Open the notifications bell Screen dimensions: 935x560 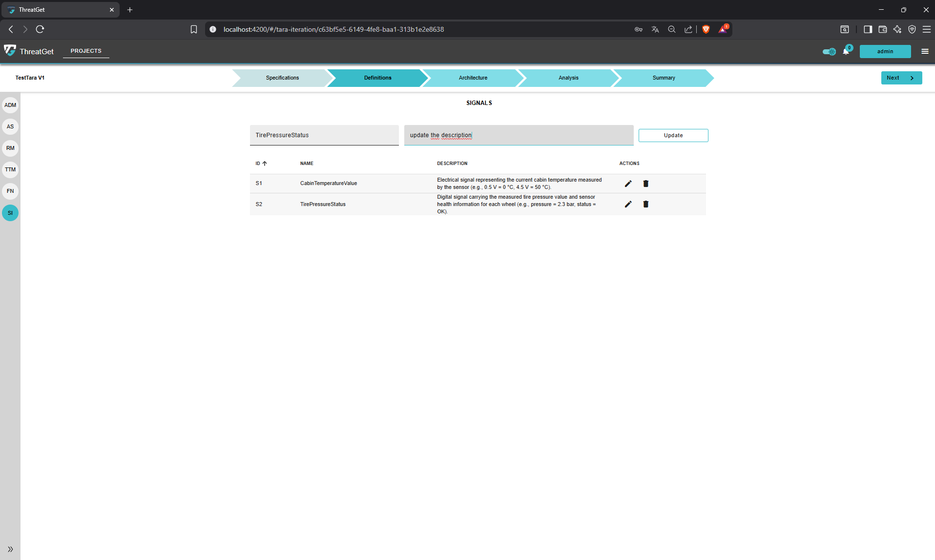pyautogui.click(x=846, y=52)
